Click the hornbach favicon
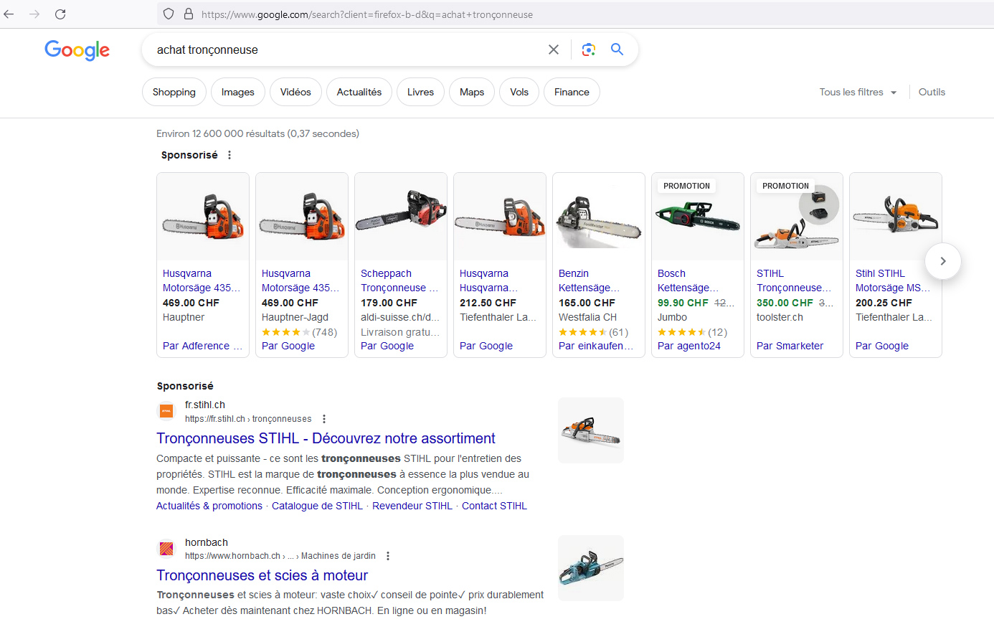Viewport: 994px width, 637px height. (166, 549)
